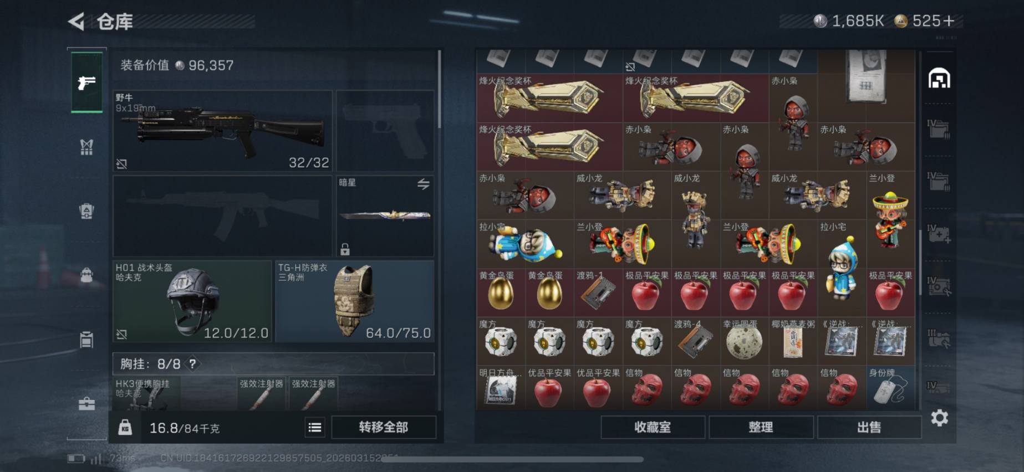Go back with the arrow beside 仓库
This screenshot has width=1024, height=472.
pyautogui.click(x=76, y=22)
